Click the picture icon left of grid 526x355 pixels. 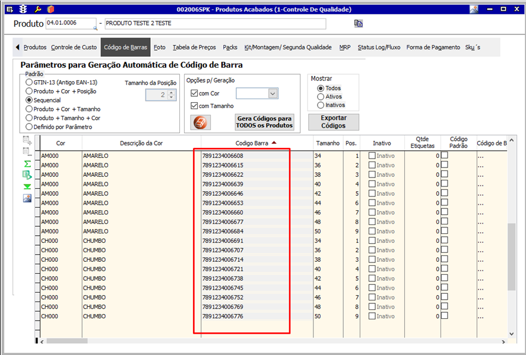pyautogui.click(x=27, y=198)
